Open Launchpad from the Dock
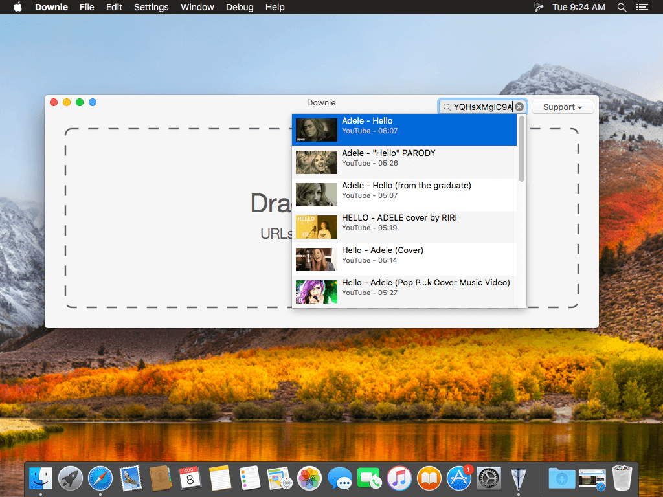 [70, 478]
